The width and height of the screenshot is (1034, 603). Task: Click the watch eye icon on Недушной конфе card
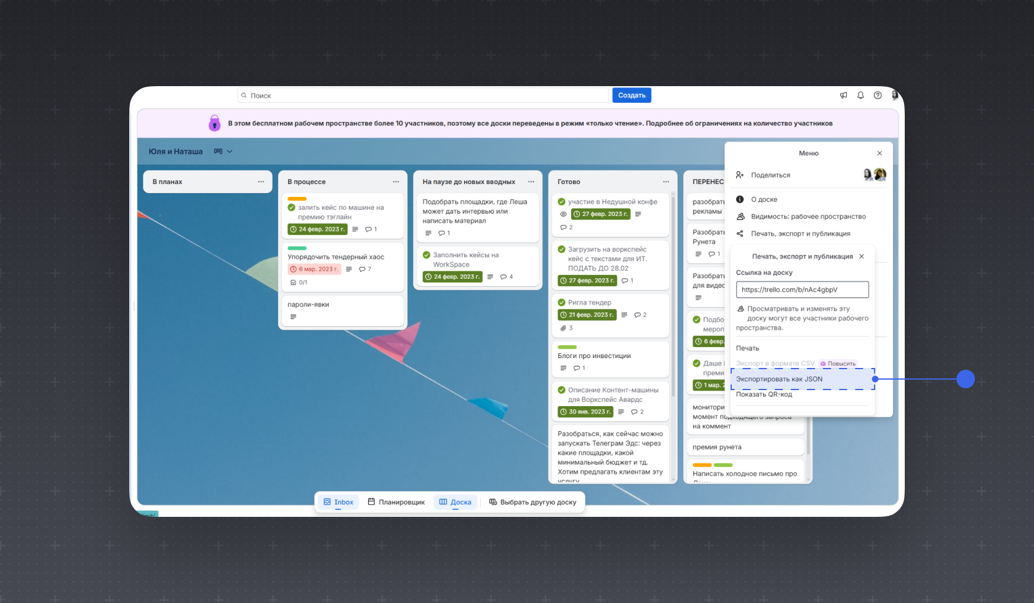pyautogui.click(x=563, y=214)
